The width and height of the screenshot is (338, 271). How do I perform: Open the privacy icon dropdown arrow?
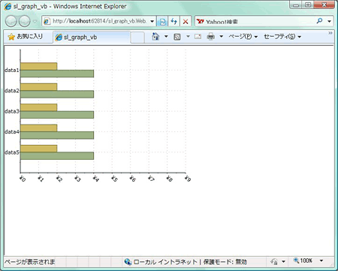(283, 262)
